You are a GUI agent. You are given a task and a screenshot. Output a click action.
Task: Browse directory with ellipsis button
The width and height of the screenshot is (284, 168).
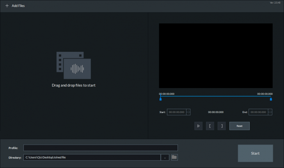tap(165, 157)
